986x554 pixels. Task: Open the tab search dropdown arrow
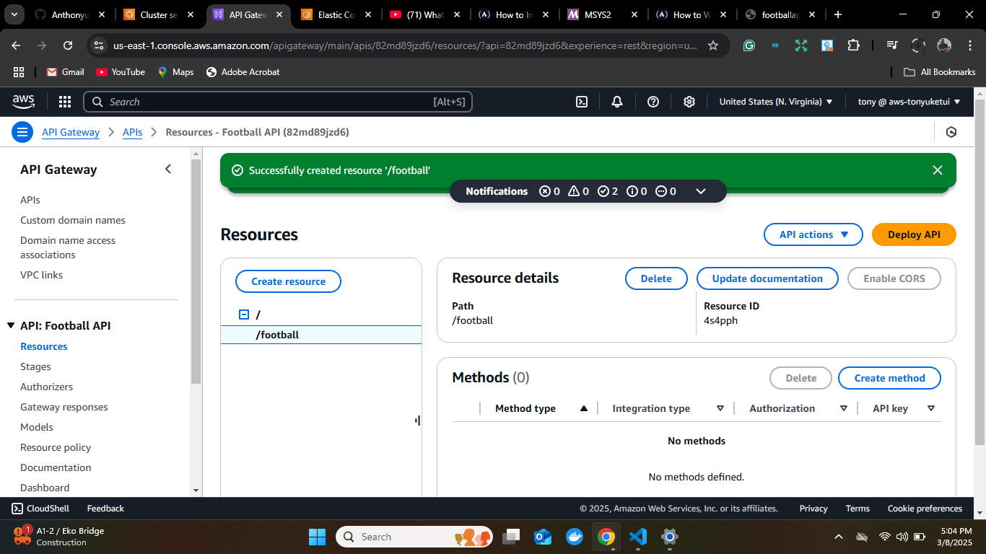(16, 14)
